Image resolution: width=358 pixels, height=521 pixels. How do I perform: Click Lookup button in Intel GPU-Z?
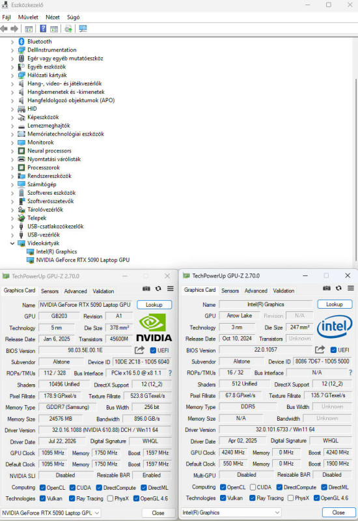click(x=335, y=304)
